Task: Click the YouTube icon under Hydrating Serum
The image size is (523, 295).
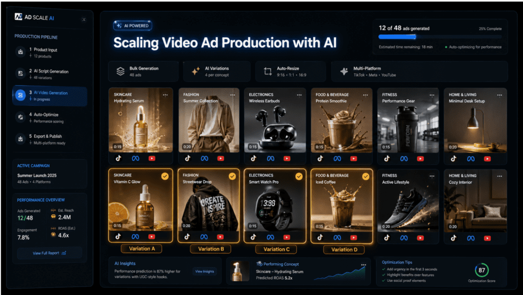Action: pyautogui.click(x=152, y=158)
